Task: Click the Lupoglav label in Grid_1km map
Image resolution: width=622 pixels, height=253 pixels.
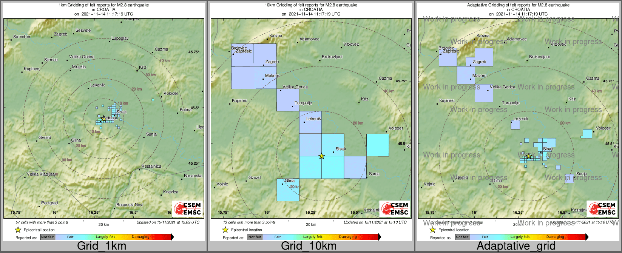Action: pos(120,38)
